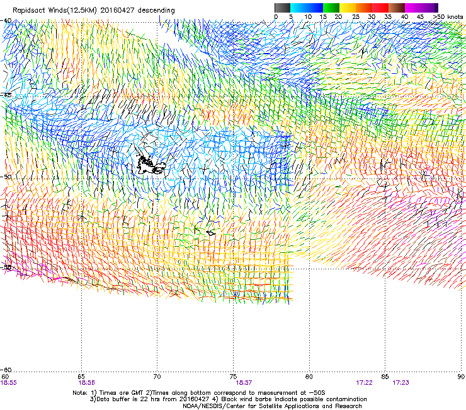Click the legend scale label "25"

click(356, 16)
